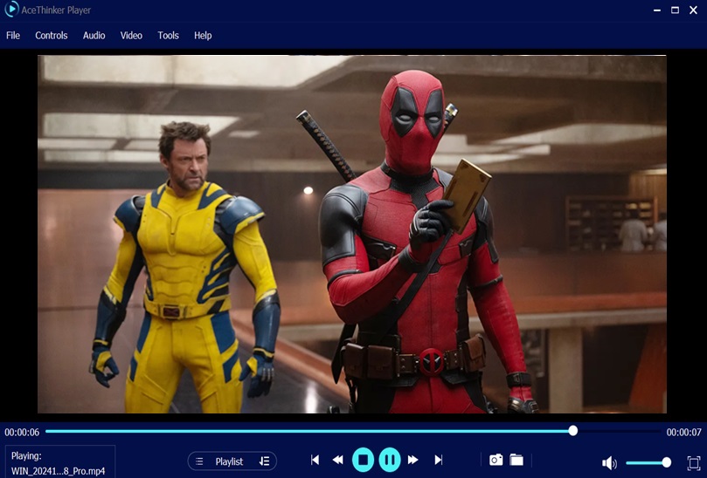Viewport: 707px width, 478px height.
Task: Click the elapsed time 00:00:06
Action: [22, 432]
